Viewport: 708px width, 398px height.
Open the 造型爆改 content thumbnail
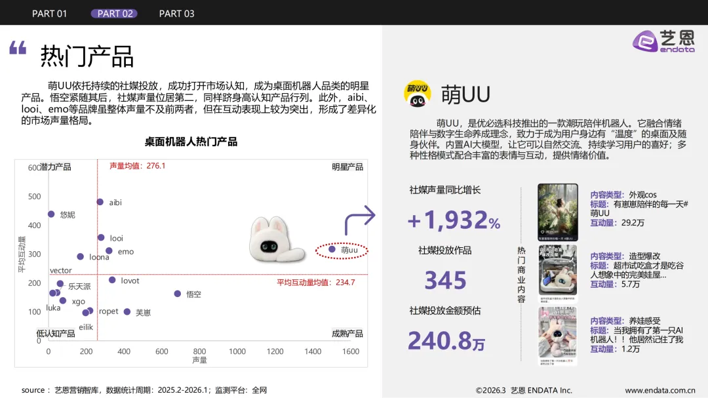558,274
